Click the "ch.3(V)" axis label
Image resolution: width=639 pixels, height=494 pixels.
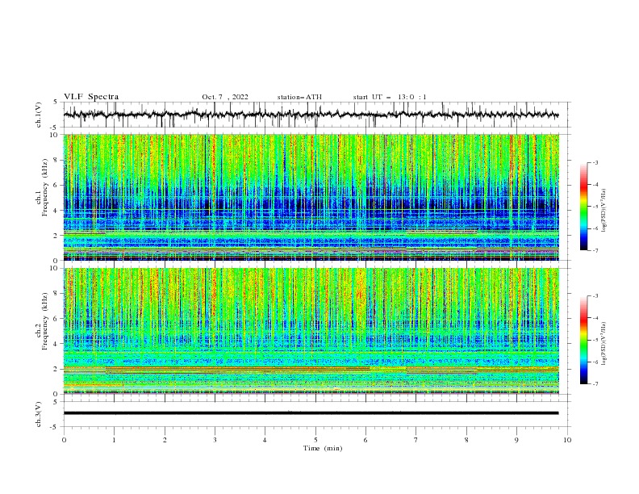[x=39, y=414]
